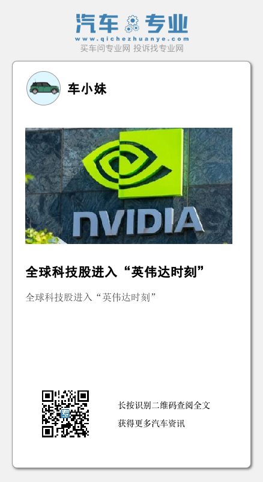Click the bottom-left QR finder square

tap(48, 431)
